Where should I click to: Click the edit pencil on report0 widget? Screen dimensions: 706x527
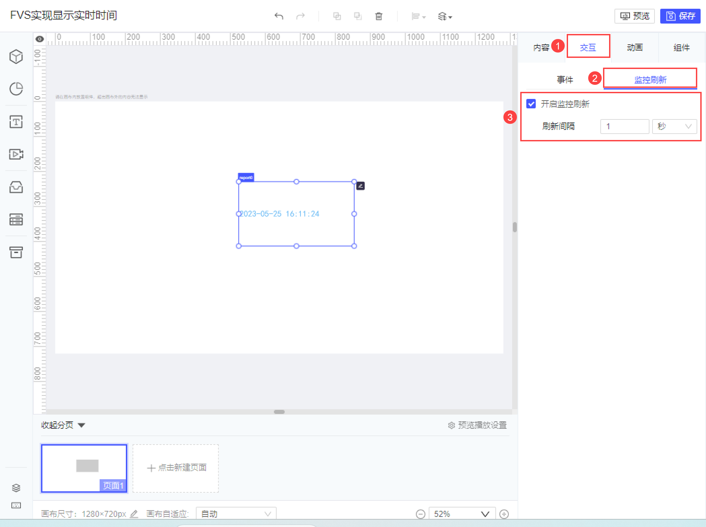[x=360, y=186]
